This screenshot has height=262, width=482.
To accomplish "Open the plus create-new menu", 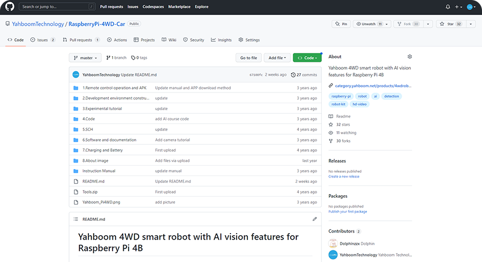I will (458, 7).
